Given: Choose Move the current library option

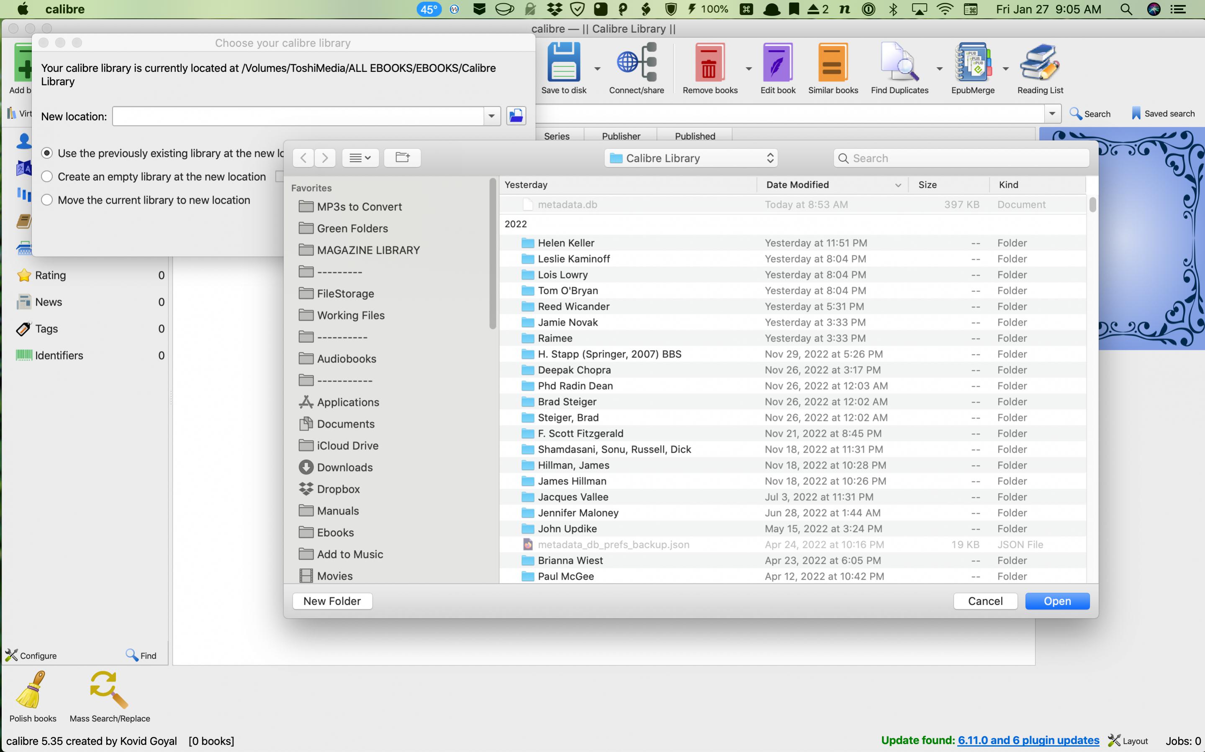Looking at the screenshot, I should pos(47,200).
